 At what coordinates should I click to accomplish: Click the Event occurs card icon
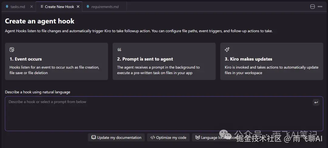(12, 50)
